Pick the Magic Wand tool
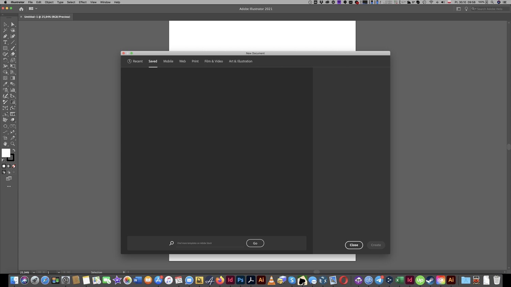Viewport: 511px width, 287px height. [5, 30]
